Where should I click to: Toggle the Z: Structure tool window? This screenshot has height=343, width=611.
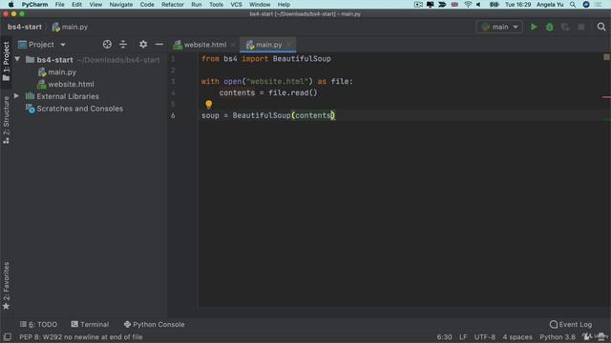(x=6, y=120)
